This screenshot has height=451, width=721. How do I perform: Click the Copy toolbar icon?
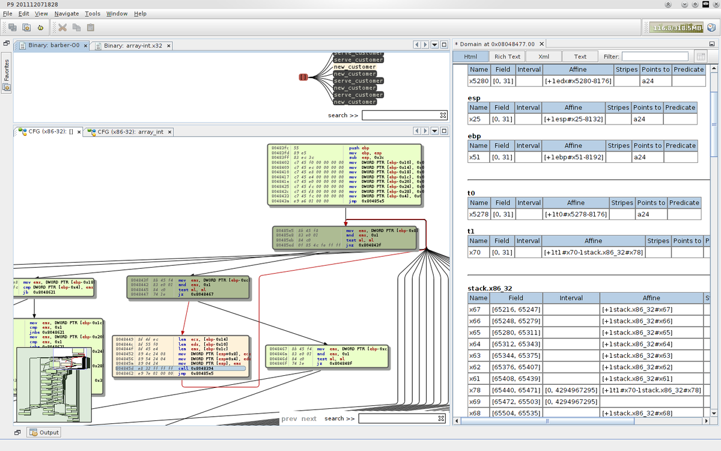(76, 27)
